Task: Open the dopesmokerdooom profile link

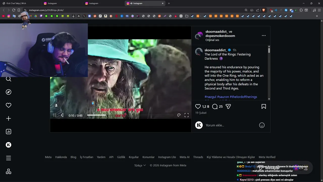Action: coord(220,36)
